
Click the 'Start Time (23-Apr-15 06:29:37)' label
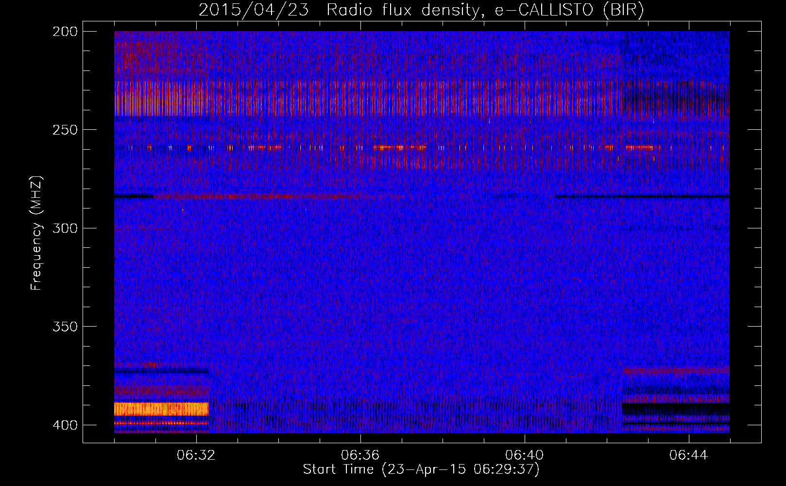(421, 469)
